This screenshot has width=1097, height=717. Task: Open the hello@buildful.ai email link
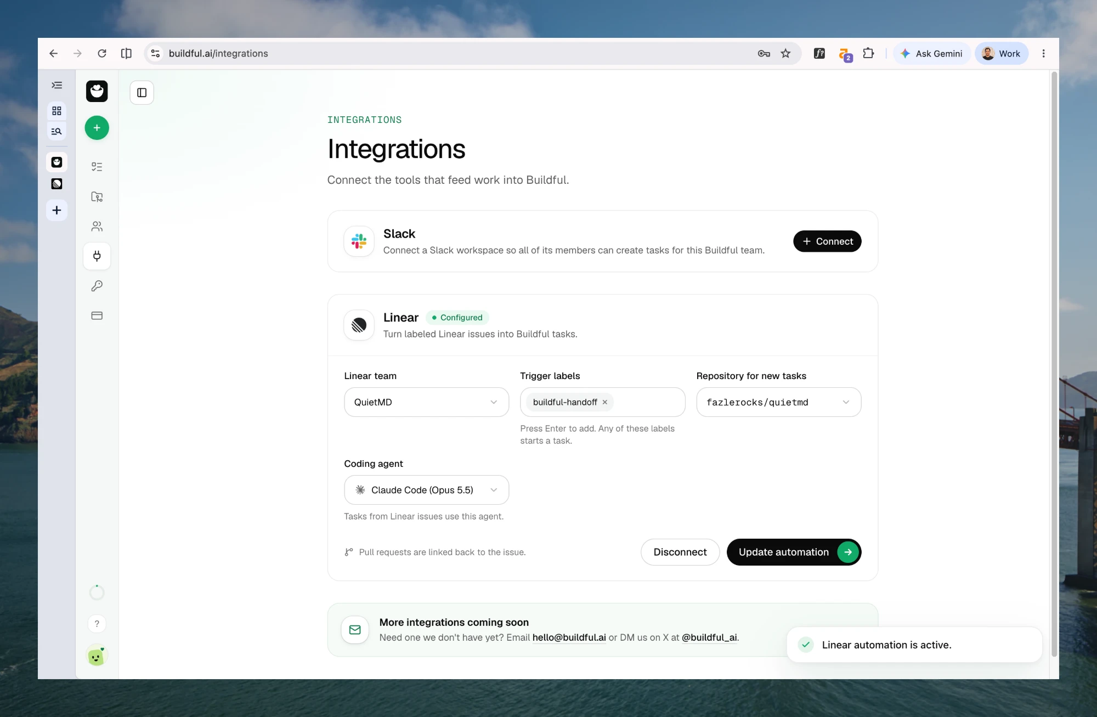[569, 637]
